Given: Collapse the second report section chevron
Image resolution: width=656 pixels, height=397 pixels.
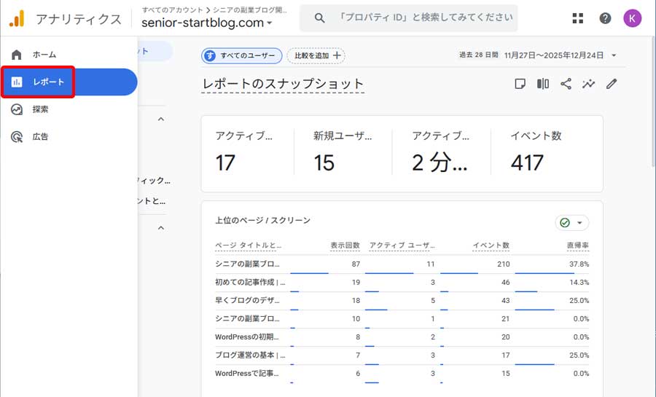Looking at the screenshot, I should [160, 228].
